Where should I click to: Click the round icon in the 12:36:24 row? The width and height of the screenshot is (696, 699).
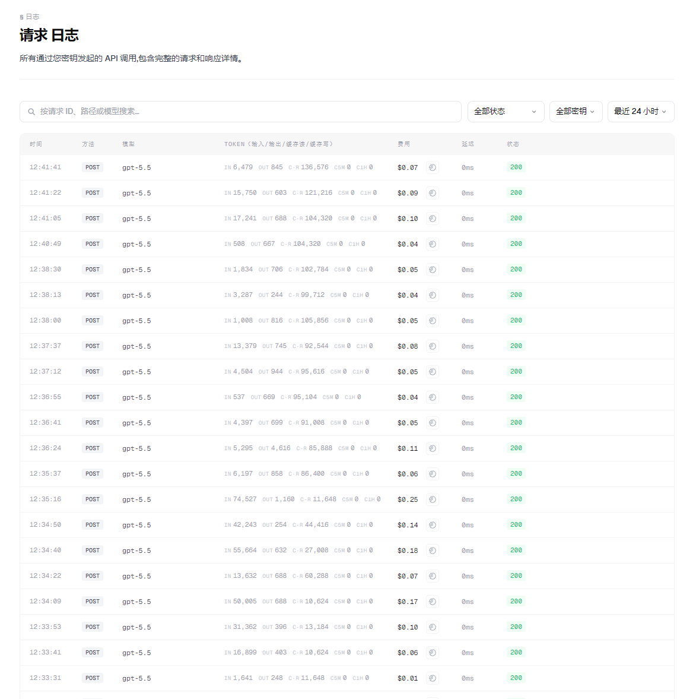click(x=433, y=448)
